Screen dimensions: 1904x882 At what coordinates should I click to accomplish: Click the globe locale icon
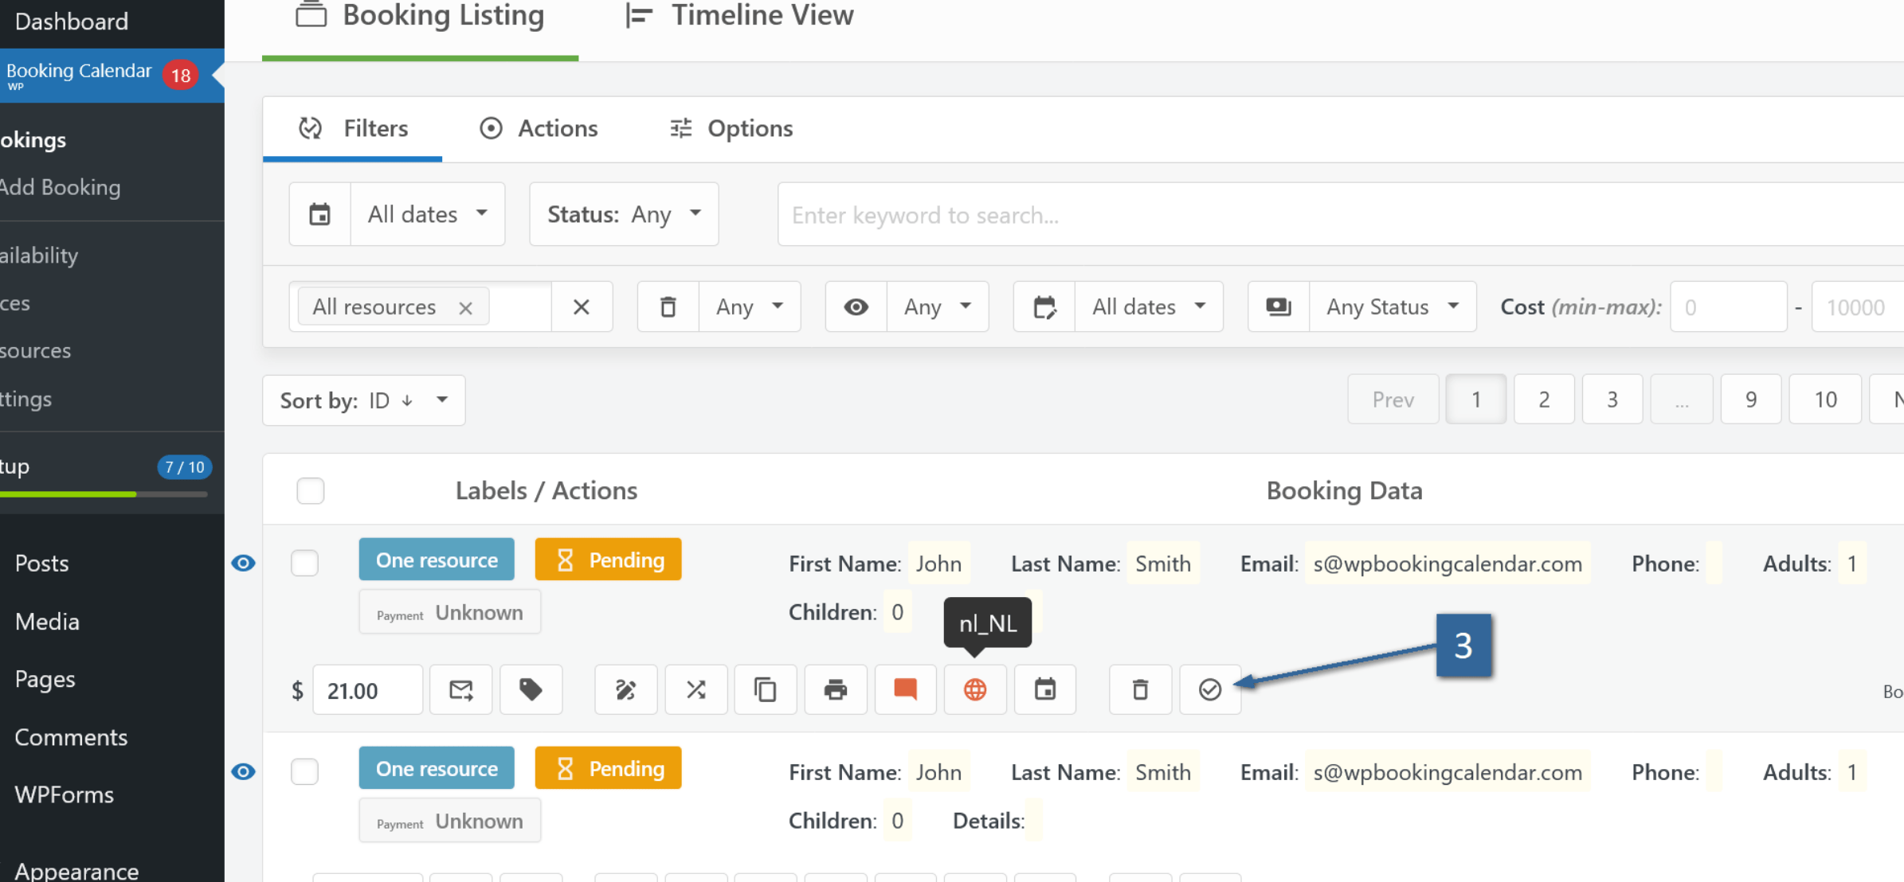coord(975,689)
